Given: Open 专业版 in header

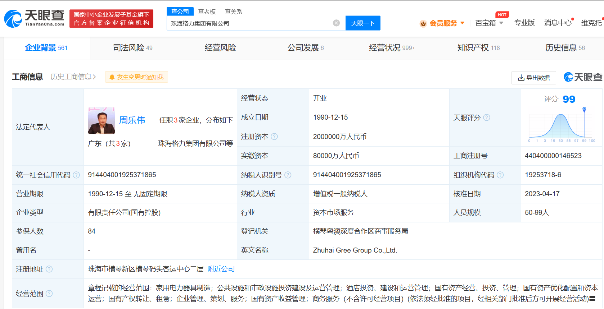Looking at the screenshot, I should pos(524,23).
